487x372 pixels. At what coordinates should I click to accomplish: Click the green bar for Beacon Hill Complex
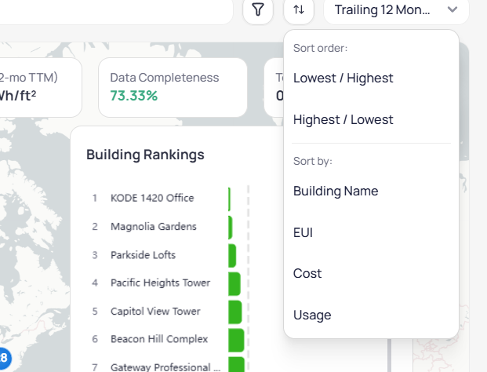click(x=236, y=341)
